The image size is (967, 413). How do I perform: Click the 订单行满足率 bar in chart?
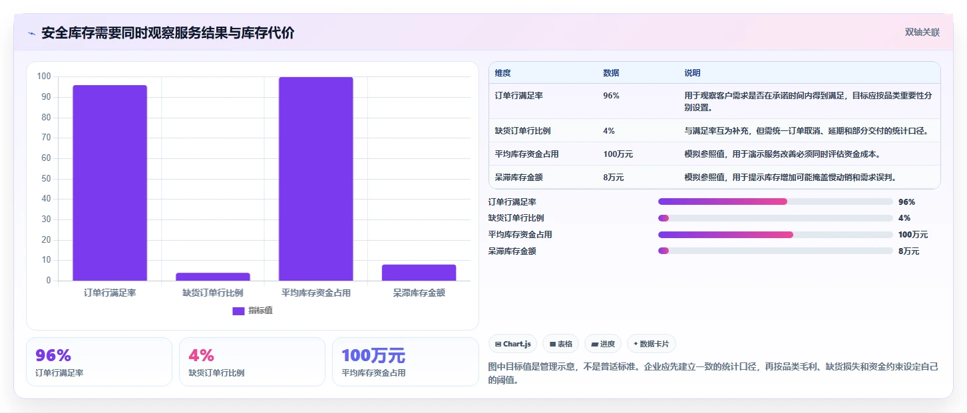click(x=110, y=183)
